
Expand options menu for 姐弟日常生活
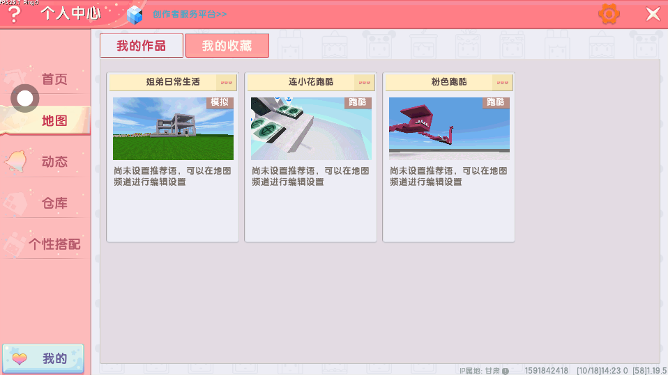(226, 82)
